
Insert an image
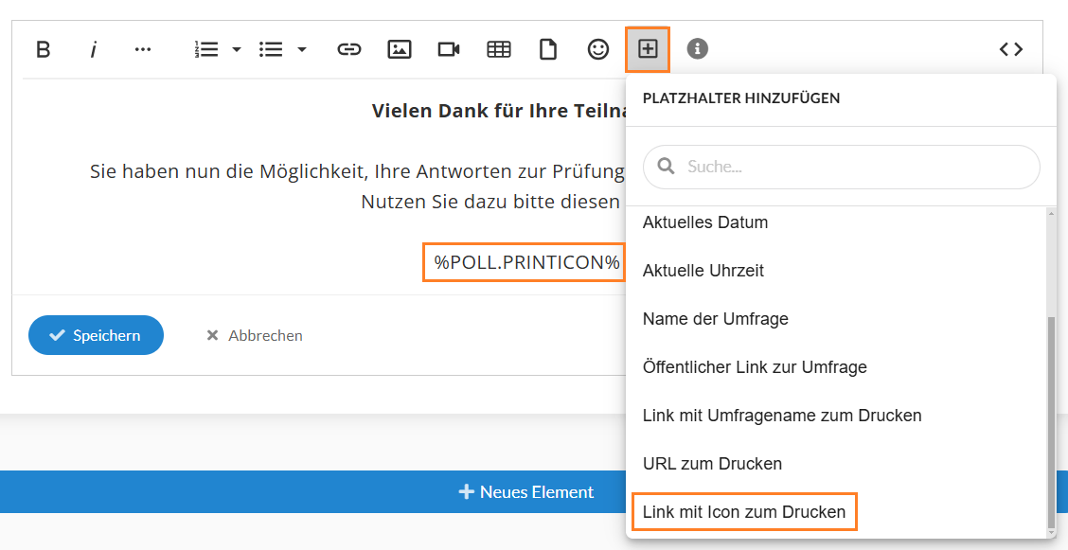[x=400, y=49]
